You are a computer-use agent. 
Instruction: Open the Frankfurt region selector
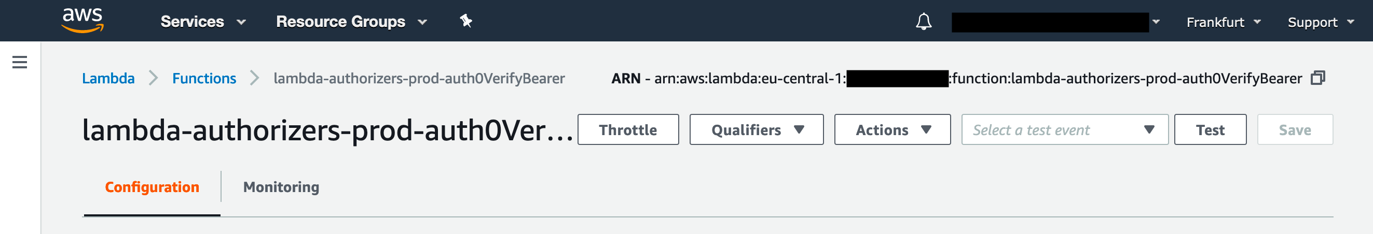(1223, 22)
